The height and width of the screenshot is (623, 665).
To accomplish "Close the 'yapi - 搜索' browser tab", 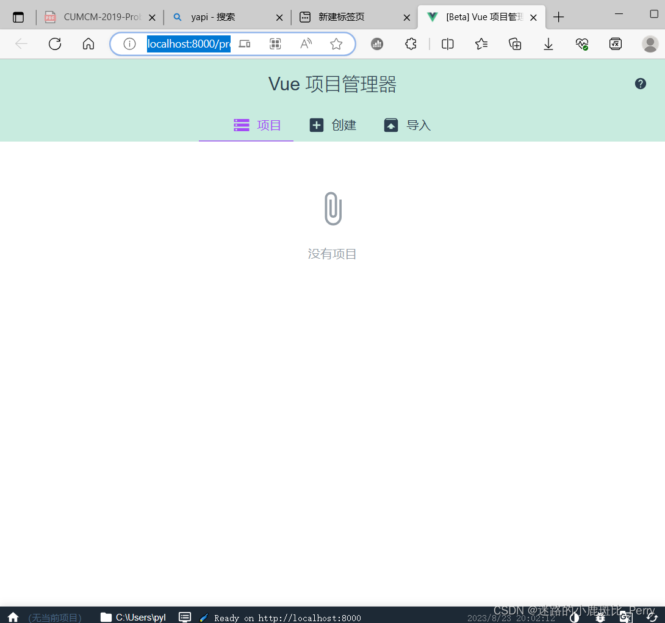I will click(279, 17).
